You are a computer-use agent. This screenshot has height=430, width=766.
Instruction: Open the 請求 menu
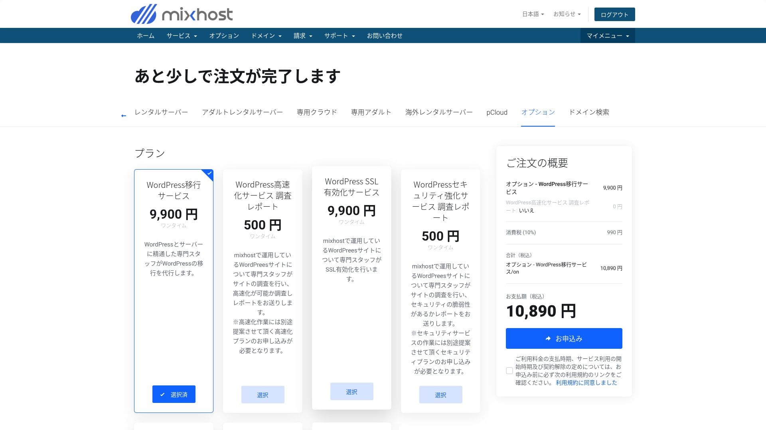click(302, 36)
